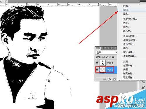Choose 渐变... fill layer option
Screen dimensions: 146x109
click(126, 10)
